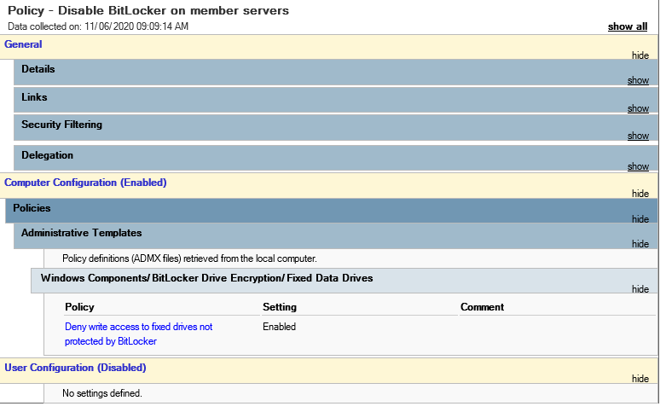Hide the Policies section
Viewport: 666px width, 418px height.
pyautogui.click(x=640, y=218)
